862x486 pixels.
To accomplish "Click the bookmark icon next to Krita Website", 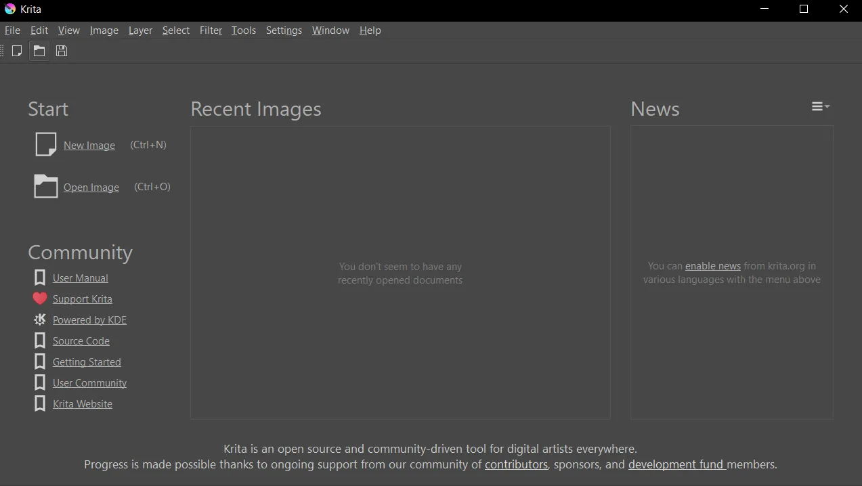I will (40, 403).
